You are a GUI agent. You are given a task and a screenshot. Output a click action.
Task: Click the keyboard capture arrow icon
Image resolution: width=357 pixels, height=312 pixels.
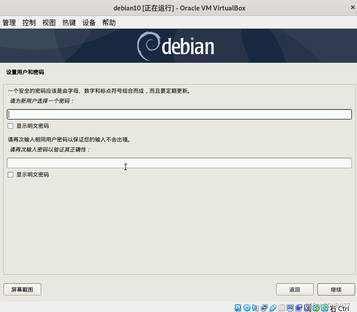point(325,307)
